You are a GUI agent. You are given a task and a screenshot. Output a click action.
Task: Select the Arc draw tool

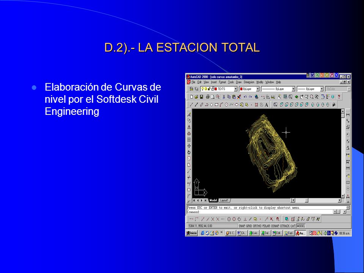[221, 105]
